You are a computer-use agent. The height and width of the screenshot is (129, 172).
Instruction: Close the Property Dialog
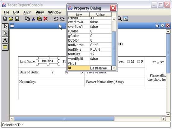point(113,8)
